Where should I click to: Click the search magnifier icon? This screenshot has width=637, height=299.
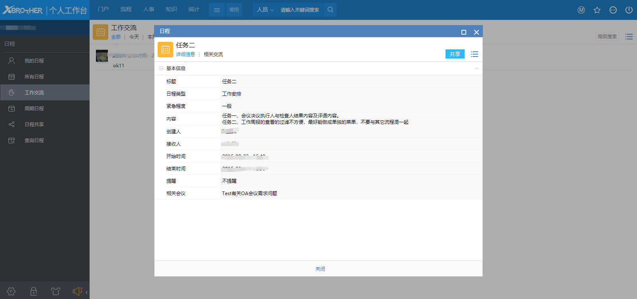330,10
